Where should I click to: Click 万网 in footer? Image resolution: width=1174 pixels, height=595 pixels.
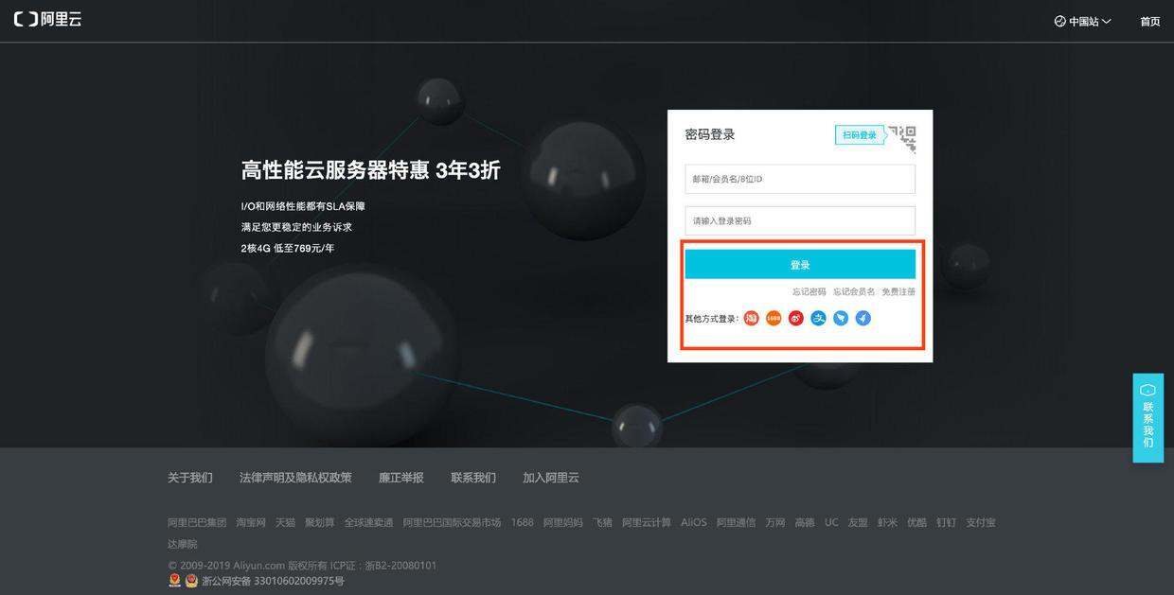click(x=775, y=522)
